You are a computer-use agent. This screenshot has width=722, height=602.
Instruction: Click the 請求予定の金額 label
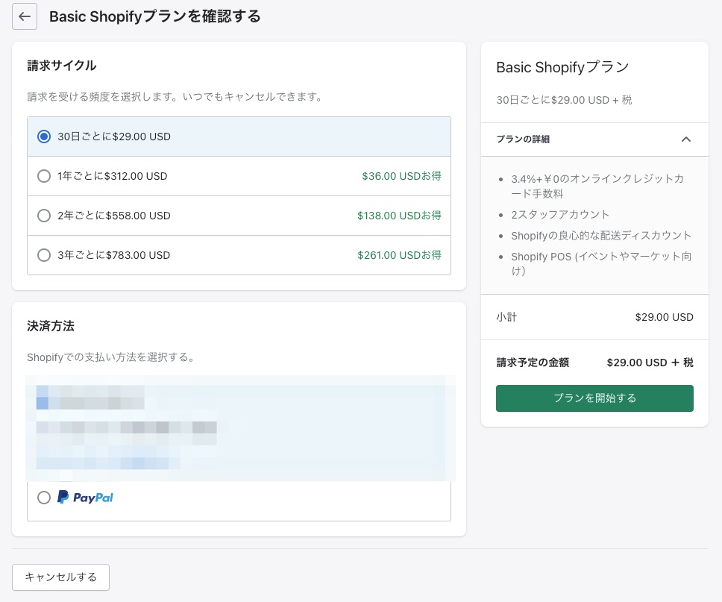[x=533, y=363]
